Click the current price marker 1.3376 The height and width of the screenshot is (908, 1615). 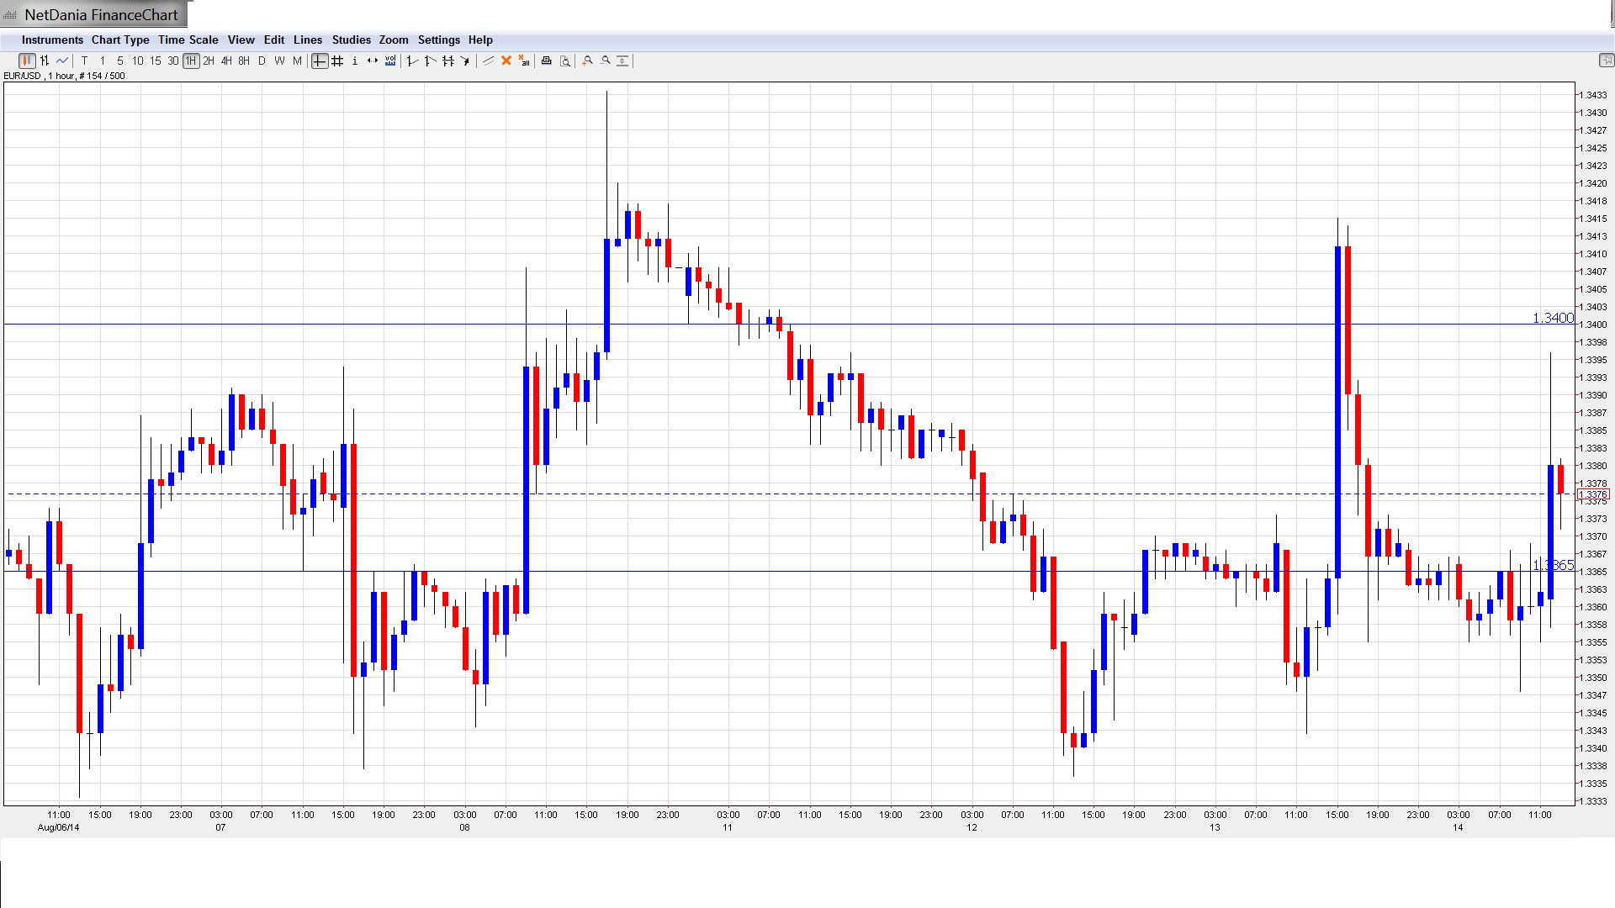pos(1593,494)
